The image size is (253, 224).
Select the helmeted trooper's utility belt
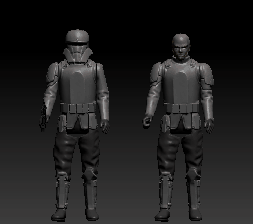pos(78,108)
